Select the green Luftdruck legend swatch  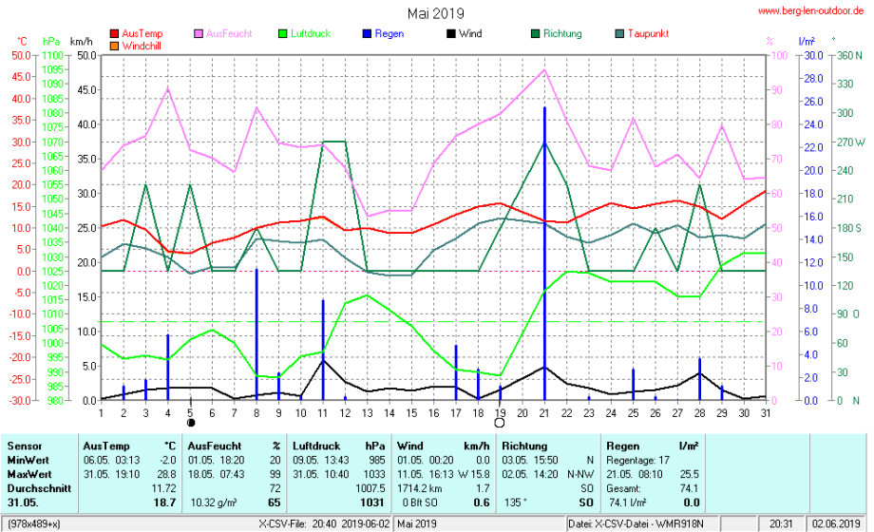click(282, 33)
